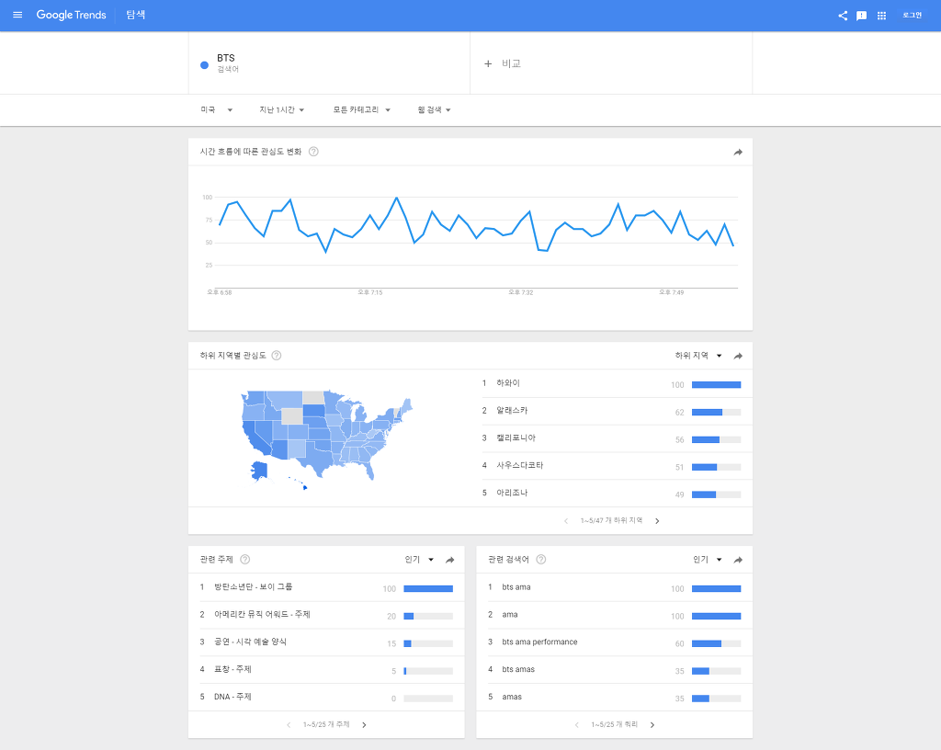
Task: Click the bts ama performance interest bar
Action: (716, 643)
